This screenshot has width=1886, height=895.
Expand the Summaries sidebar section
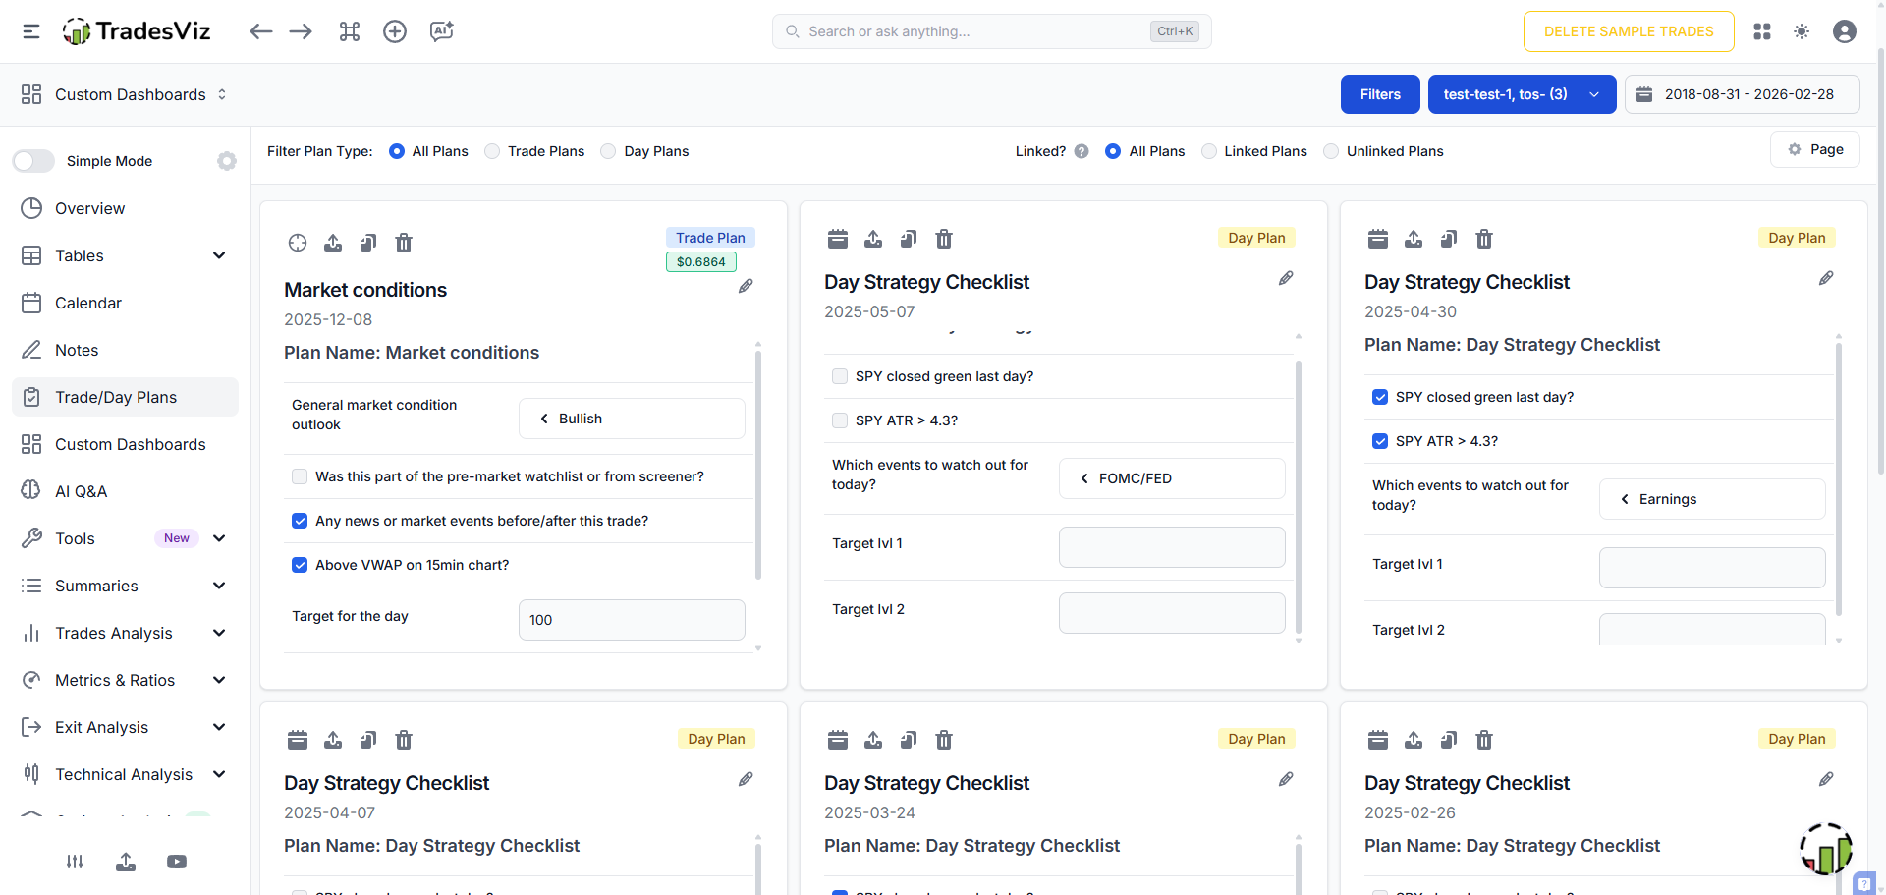tap(219, 586)
